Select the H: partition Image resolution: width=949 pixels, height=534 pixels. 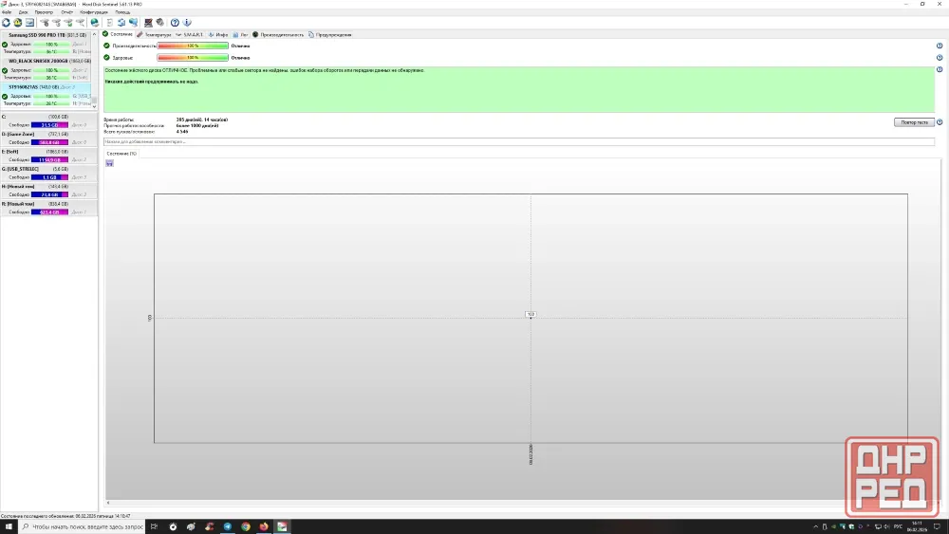point(48,191)
